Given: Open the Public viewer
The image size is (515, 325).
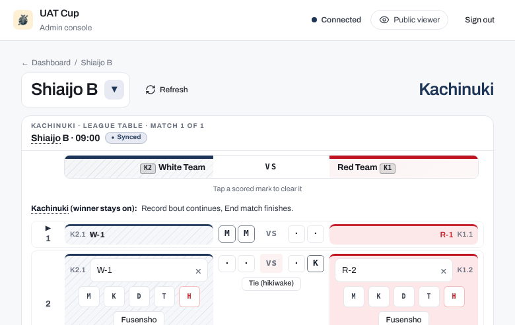Looking at the screenshot, I should coord(409,20).
